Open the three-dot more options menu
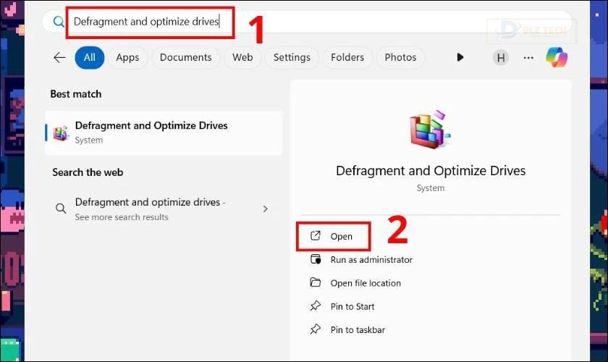The width and height of the screenshot is (608, 362). point(528,58)
